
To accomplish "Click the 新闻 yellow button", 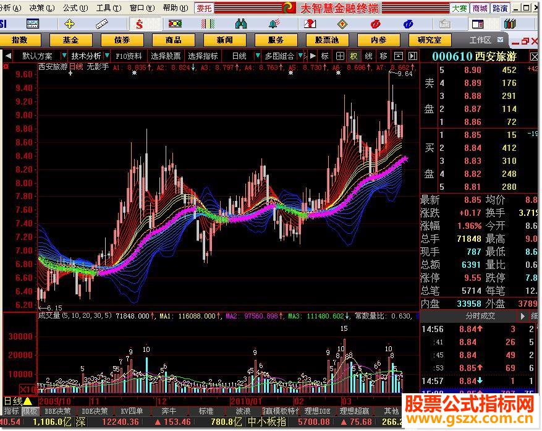I will click(225, 40).
